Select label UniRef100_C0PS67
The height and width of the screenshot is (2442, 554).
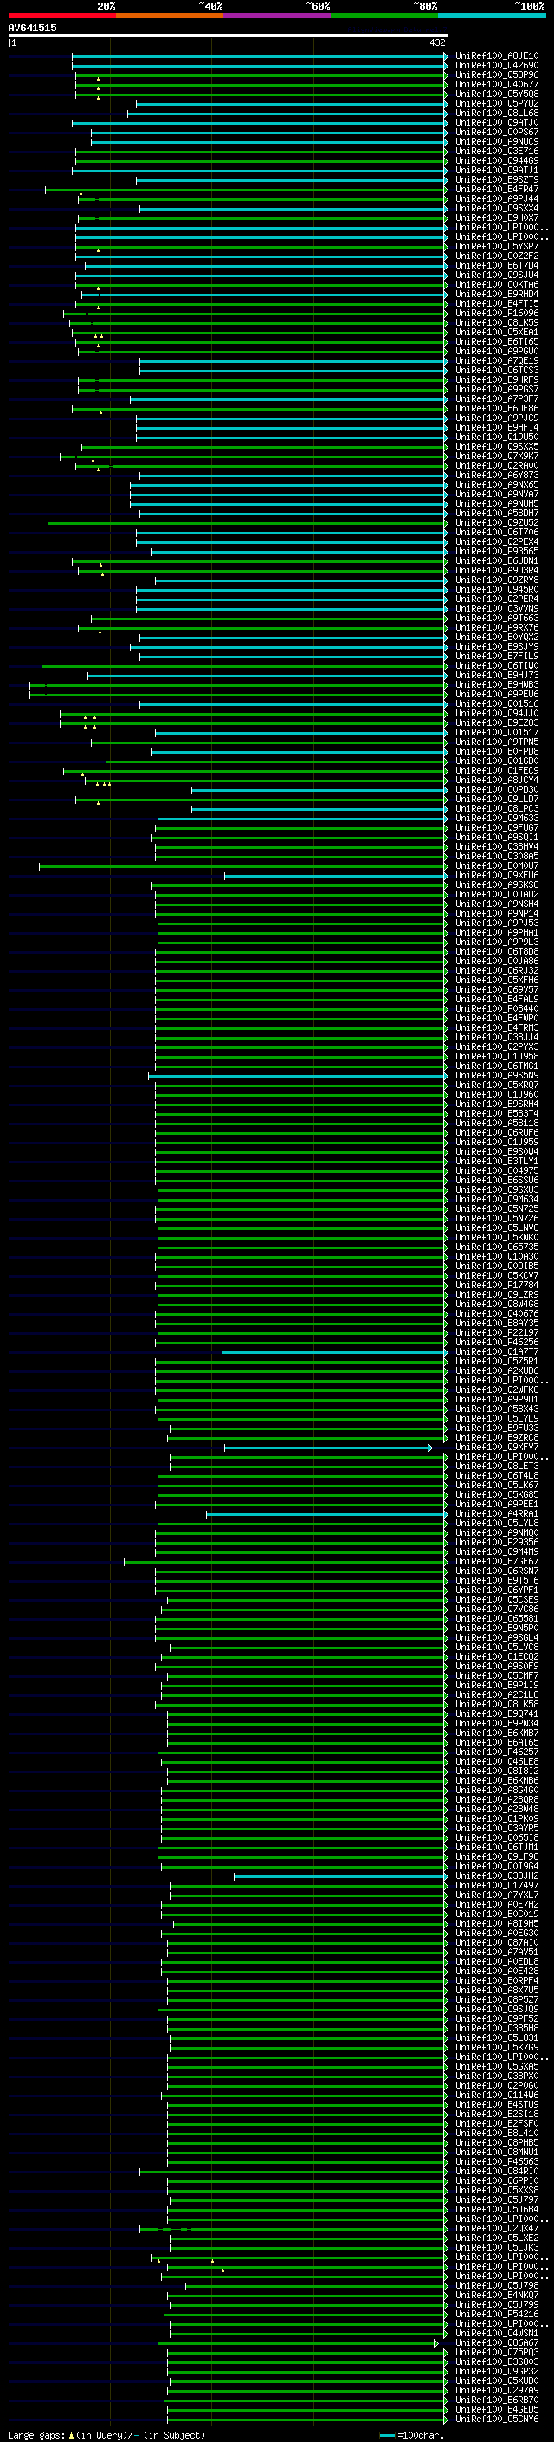pos(497,132)
